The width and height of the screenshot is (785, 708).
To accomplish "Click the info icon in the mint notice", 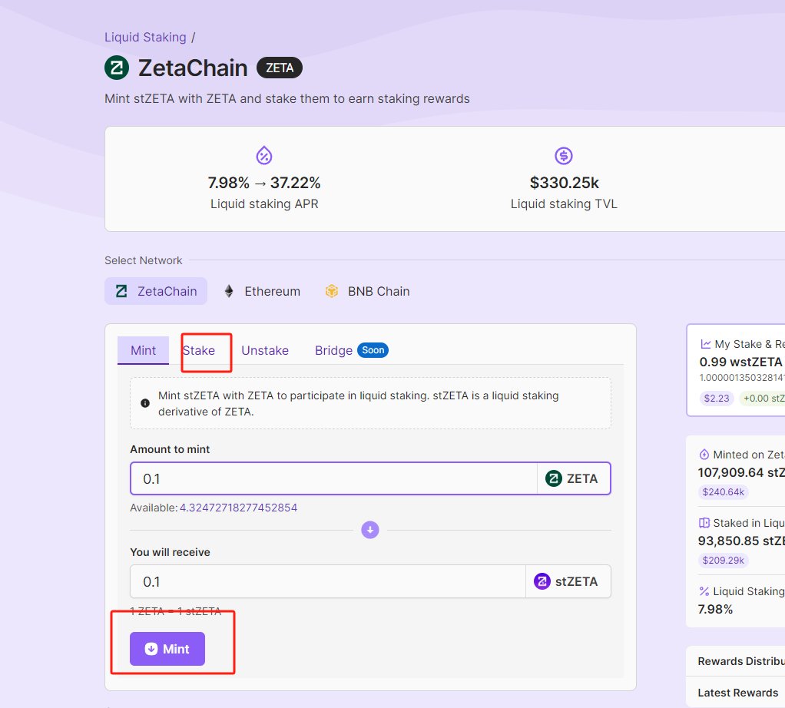I will (145, 403).
